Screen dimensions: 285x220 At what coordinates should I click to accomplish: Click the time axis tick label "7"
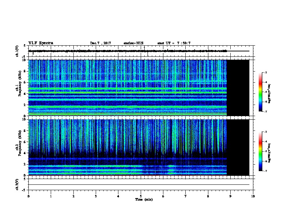[x=186, y=196]
